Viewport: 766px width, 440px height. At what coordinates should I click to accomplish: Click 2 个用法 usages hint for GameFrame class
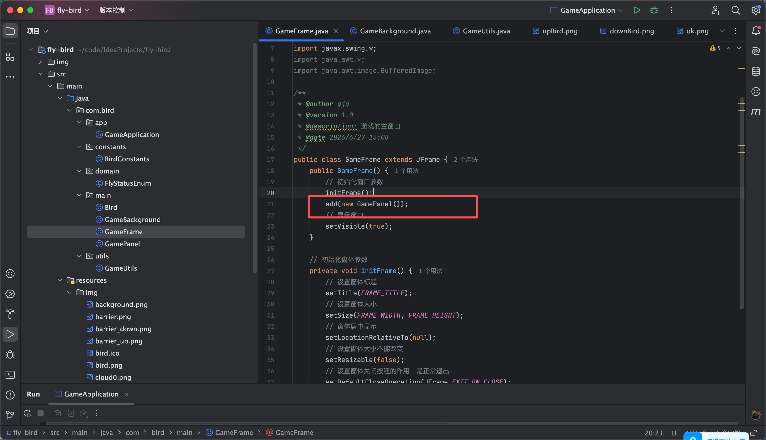click(466, 160)
